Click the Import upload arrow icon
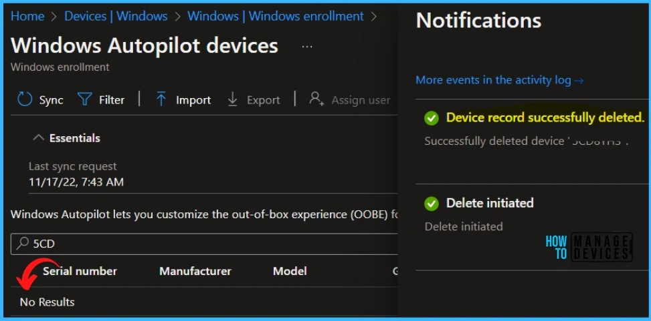This screenshot has height=321, width=651. (x=161, y=99)
